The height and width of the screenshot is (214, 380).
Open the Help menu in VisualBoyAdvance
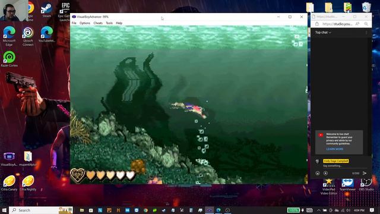119,23
